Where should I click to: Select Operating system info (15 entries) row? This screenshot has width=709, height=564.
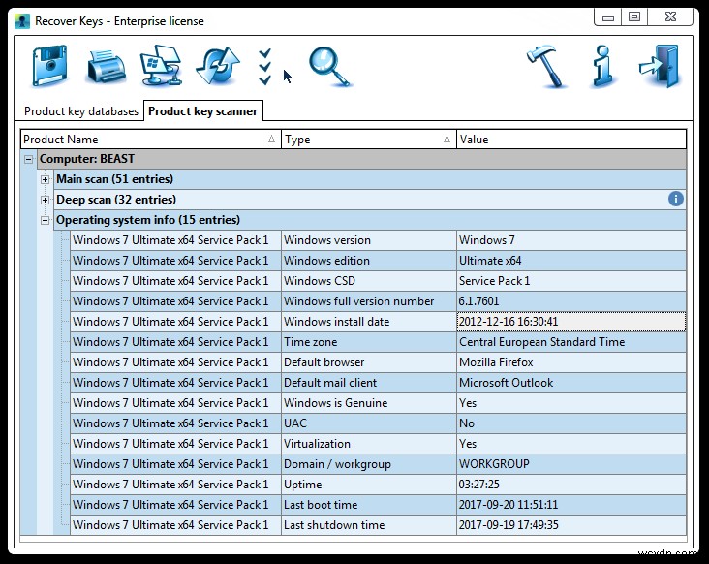(x=369, y=220)
